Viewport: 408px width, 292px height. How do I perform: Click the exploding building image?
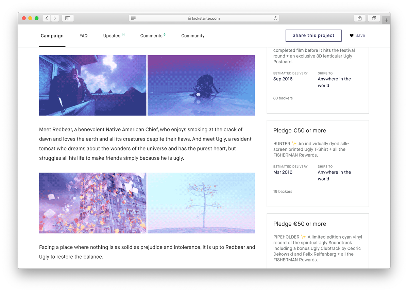(92, 203)
